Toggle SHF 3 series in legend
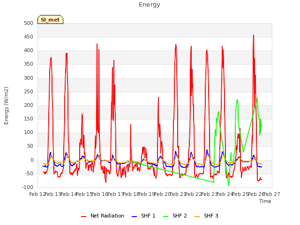300x225 pixels. pos(206,216)
